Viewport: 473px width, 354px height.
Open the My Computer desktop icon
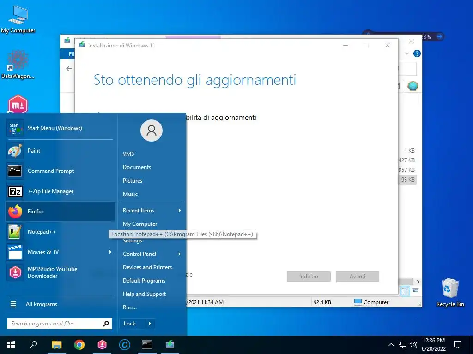[18, 19]
